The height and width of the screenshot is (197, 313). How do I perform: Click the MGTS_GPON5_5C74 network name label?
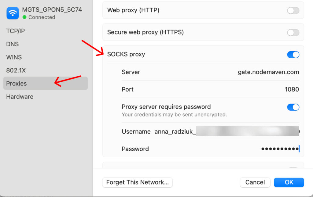click(52, 9)
